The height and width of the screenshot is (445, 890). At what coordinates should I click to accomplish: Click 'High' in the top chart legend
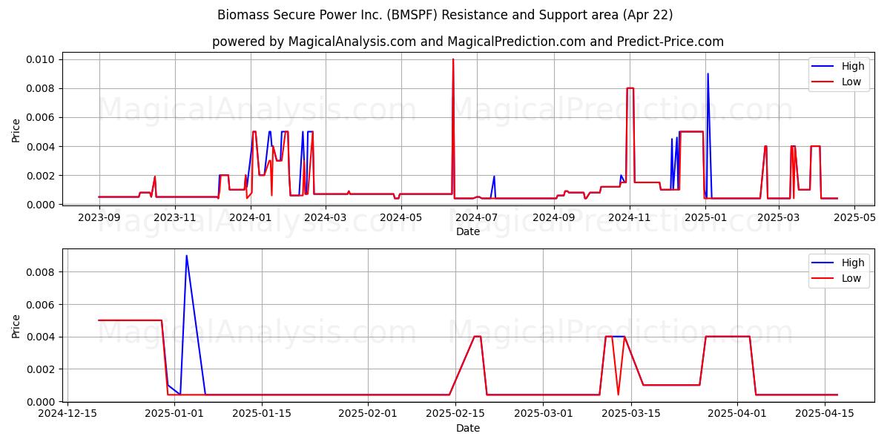tap(853, 66)
